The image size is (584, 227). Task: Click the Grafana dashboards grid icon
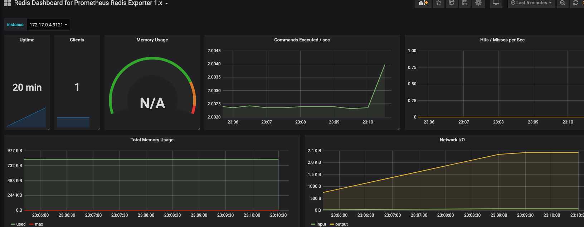[x=7, y=3]
